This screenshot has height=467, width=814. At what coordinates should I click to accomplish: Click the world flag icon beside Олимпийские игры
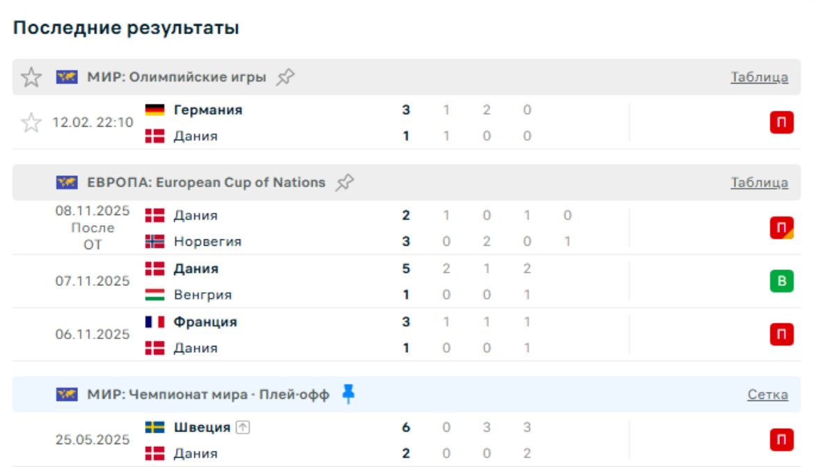(67, 77)
